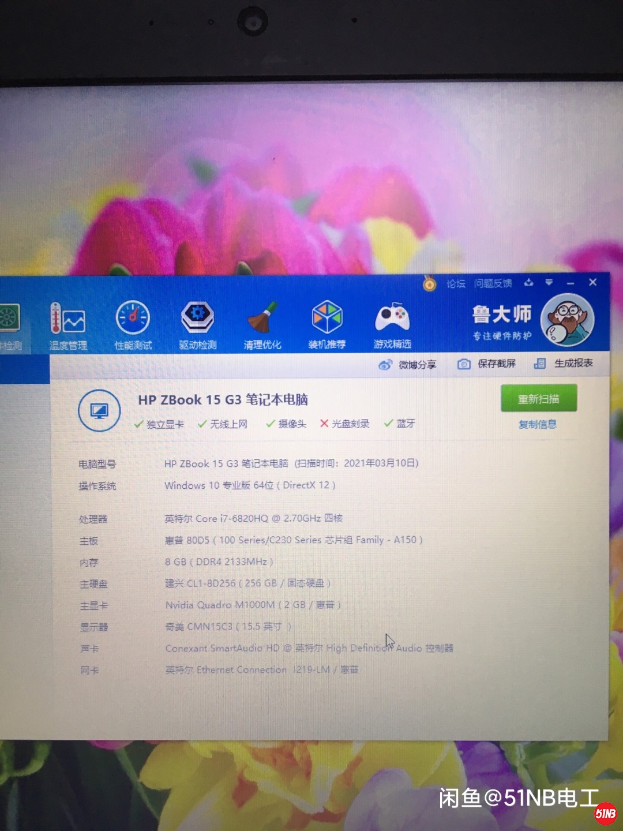This screenshot has width=623, height=831.
Task: Click the 电脑型号 row label
Action: pos(97,464)
